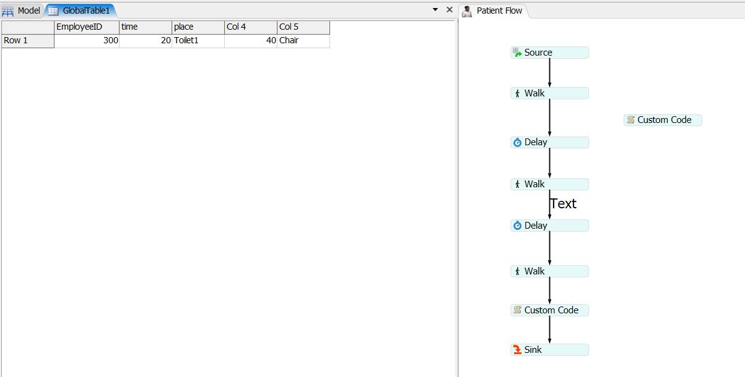Select the Row 1 row header
The width and height of the screenshot is (745, 377).
(28, 41)
